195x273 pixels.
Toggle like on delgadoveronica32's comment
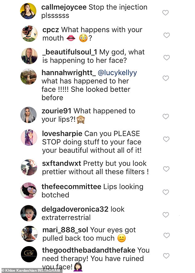pyautogui.click(x=166, y=215)
